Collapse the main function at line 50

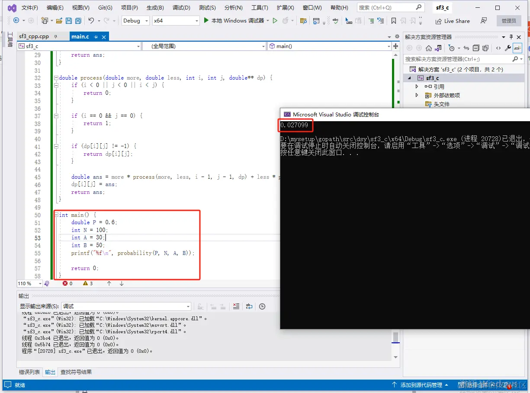56,215
